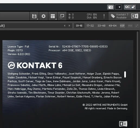This screenshot has height=128, width=140.
Task: Open the gear options icon
Action: pos(43,16)
